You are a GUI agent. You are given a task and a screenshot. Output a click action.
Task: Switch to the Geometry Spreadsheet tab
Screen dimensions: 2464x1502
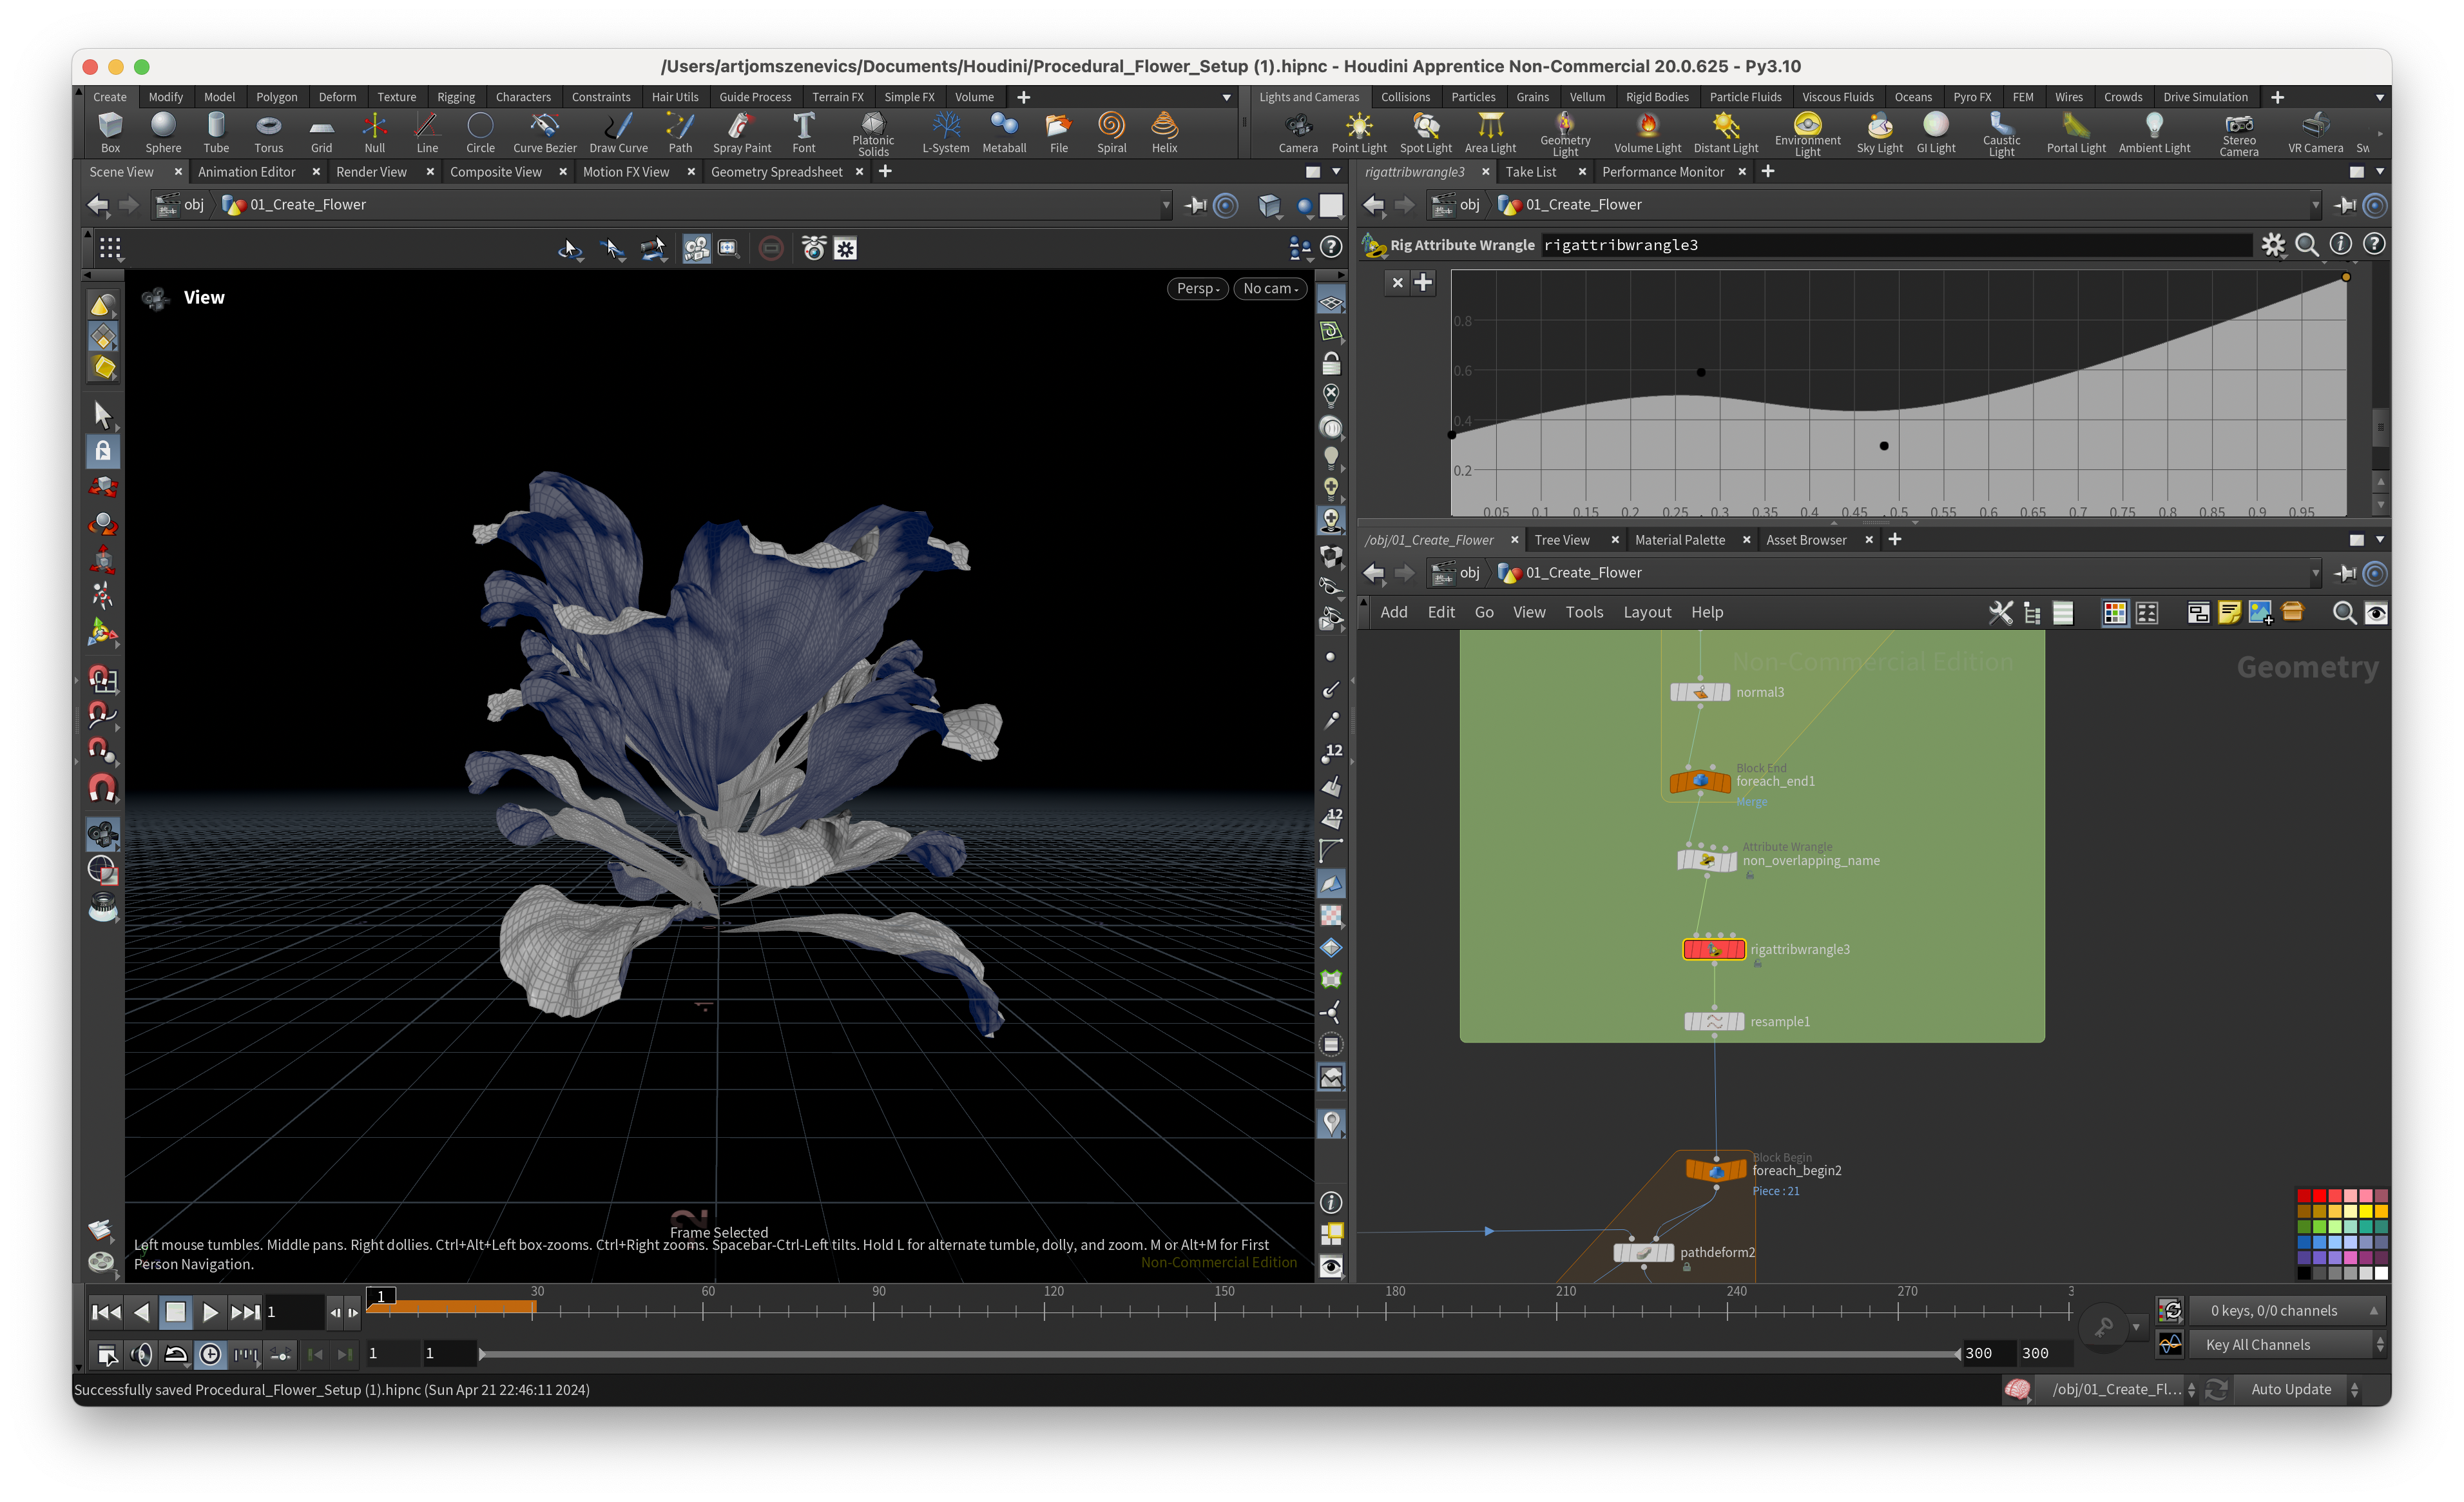[776, 172]
